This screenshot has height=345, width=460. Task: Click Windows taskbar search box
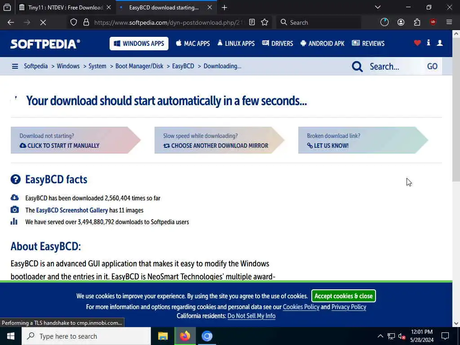86,336
